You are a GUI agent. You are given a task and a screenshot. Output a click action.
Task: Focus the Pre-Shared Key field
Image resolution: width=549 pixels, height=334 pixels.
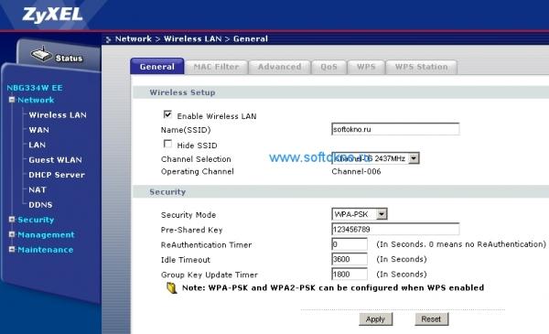tap(395, 230)
